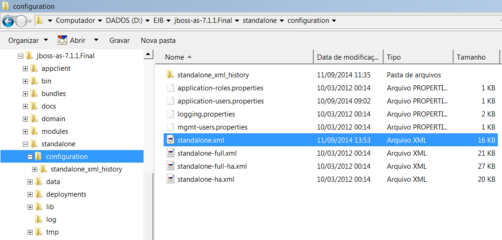The image size is (502, 240).
Task: Select the file name logging.properties
Action: 206,114
